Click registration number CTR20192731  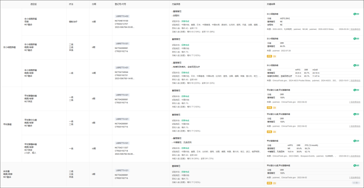pos(121,75)
